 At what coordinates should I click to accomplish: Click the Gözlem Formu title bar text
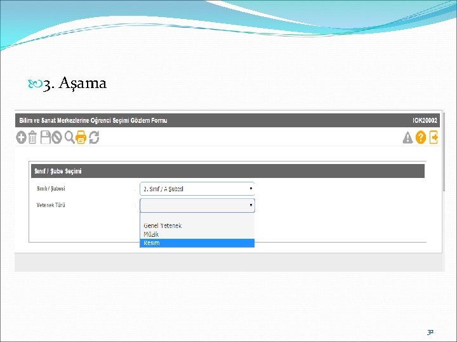coord(93,120)
